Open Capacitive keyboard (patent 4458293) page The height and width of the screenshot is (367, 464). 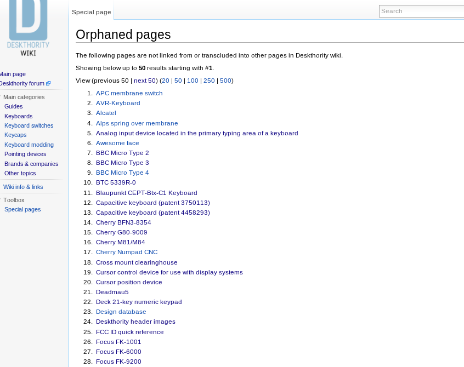(153, 213)
